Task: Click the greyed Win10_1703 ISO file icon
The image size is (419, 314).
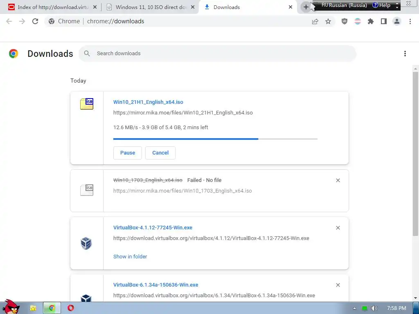Action: click(87, 190)
